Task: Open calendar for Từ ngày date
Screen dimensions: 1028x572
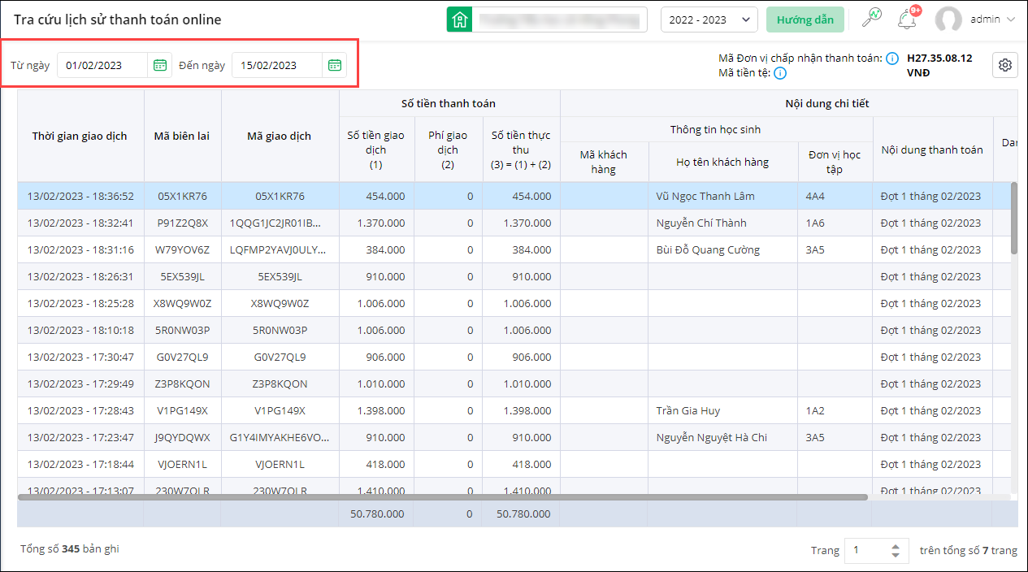Action: coord(160,66)
